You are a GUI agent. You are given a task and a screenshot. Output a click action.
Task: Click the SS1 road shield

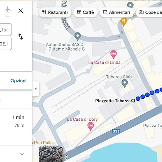coord(116,131)
